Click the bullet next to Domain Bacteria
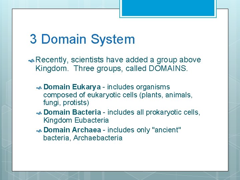The height and width of the screenshot is (180, 240). point(39,113)
